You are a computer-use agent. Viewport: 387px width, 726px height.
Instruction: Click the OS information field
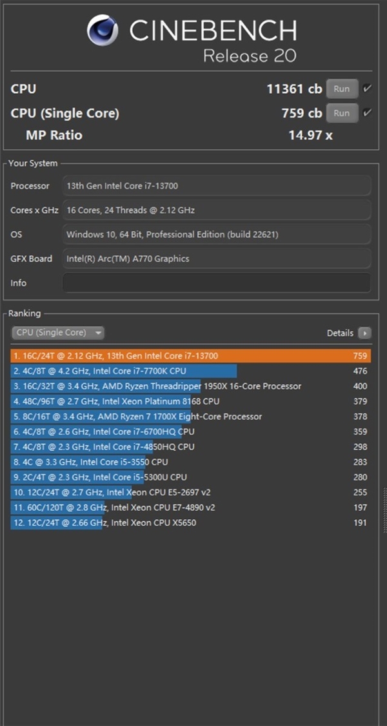tap(216, 234)
